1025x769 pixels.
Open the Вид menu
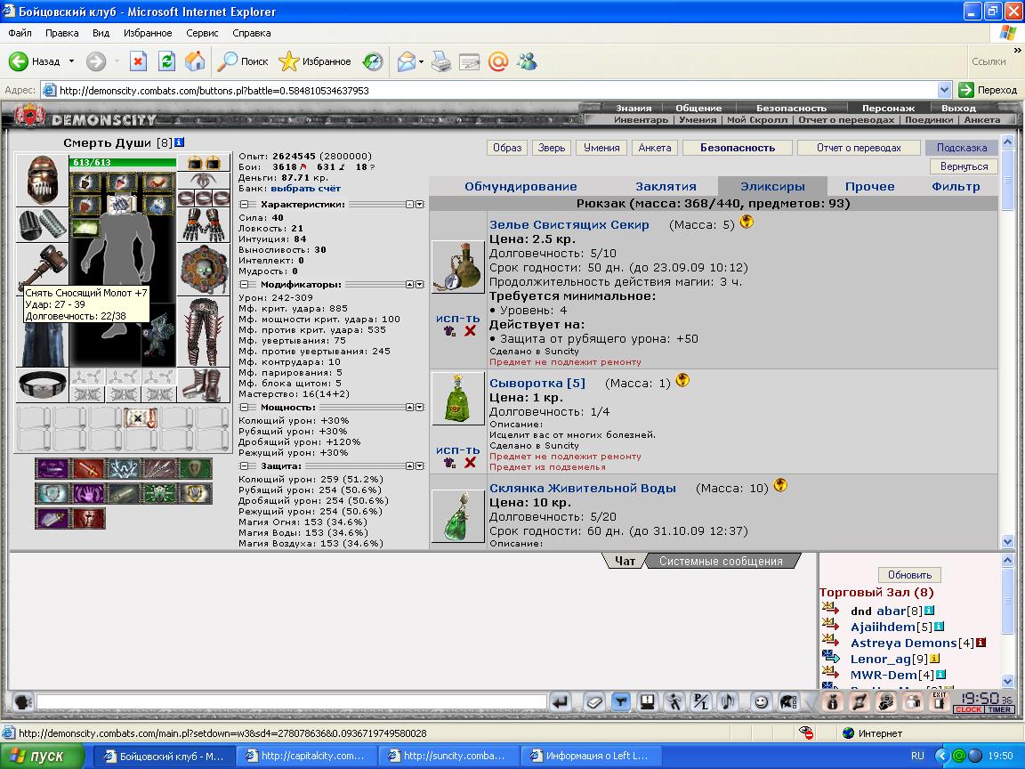tap(101, 33)
